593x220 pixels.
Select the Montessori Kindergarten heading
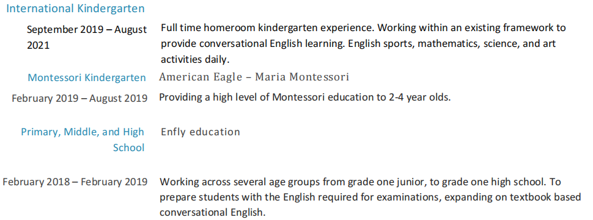pos(87,77)
